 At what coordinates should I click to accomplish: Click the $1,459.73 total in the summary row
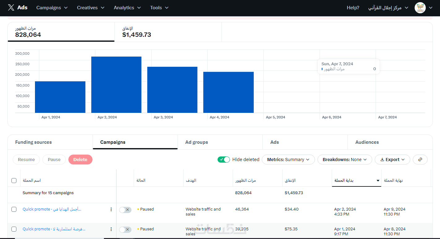point(294,193)
